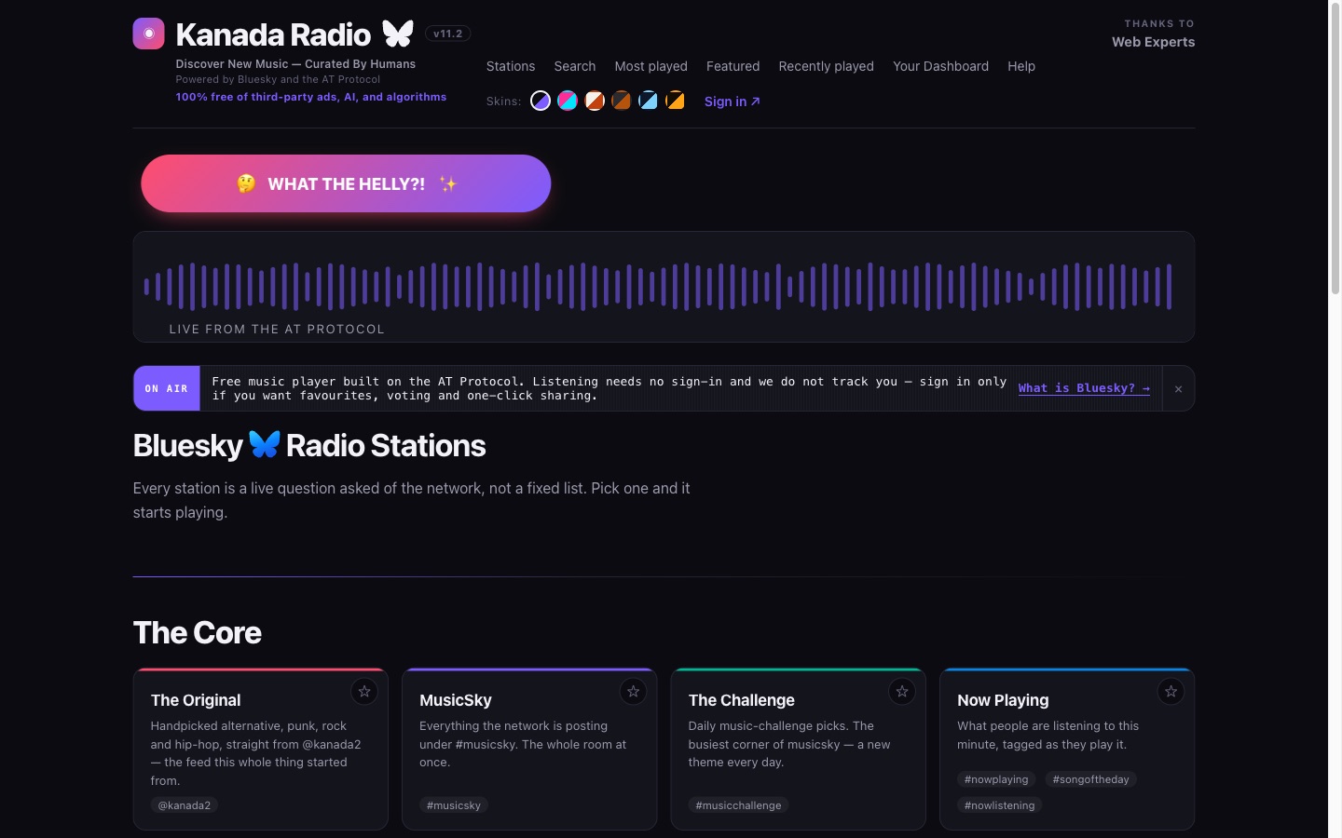Image resolution: width=1342 pixels, height=838 pixels.
Task: Choose the navy and light blue skin
Action: (649, 101)
